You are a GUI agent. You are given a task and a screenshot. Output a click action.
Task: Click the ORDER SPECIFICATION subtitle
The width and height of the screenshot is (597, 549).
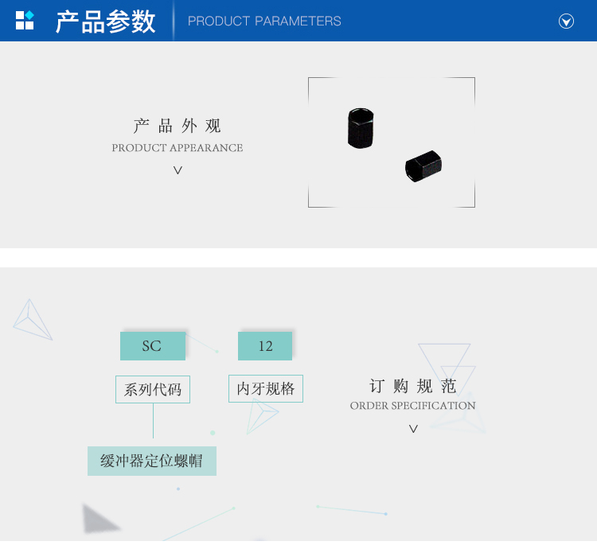tap(413, 406)
